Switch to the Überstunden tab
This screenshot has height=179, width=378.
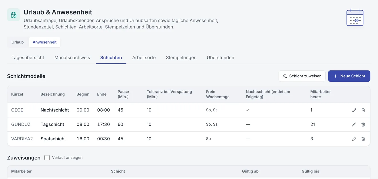220,58
